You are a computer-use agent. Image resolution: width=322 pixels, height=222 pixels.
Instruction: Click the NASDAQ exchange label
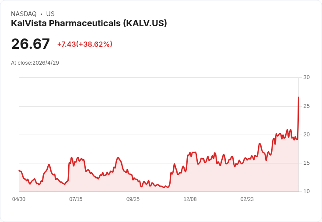click(24, 14)
